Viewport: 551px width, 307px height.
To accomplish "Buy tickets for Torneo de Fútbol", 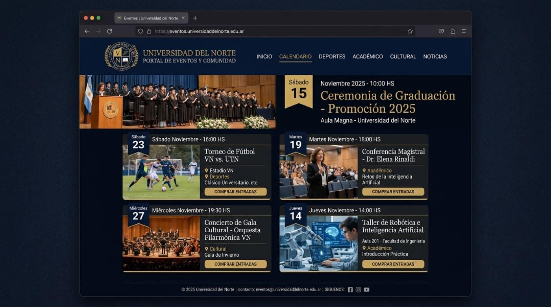I will 235,192.
